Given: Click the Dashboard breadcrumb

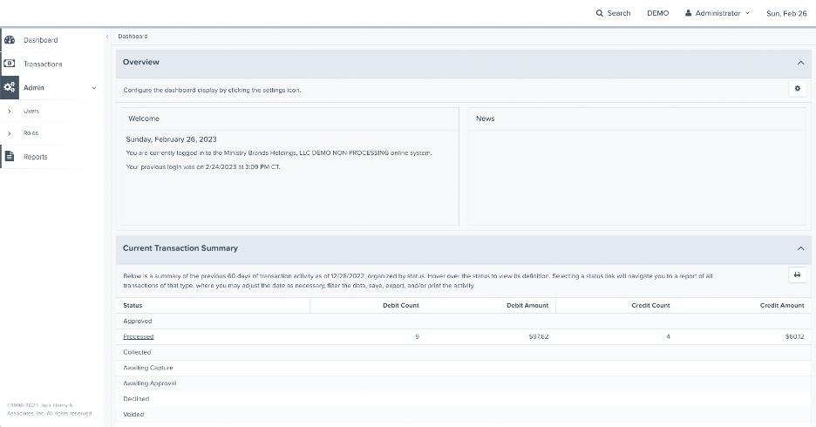Looking at the screenshot, I should 133,37.
